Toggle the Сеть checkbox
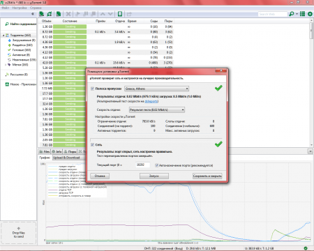314x251 pixels. 92,145
